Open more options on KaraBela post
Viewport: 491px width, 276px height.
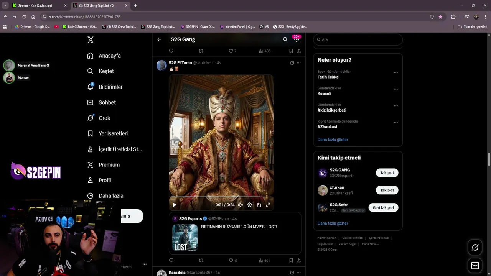pos(299,273)
